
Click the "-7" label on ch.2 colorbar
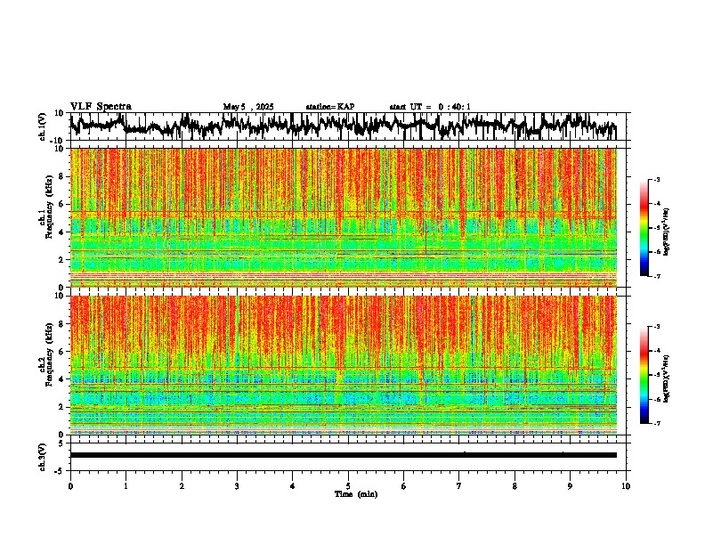[x=657, y=423]
